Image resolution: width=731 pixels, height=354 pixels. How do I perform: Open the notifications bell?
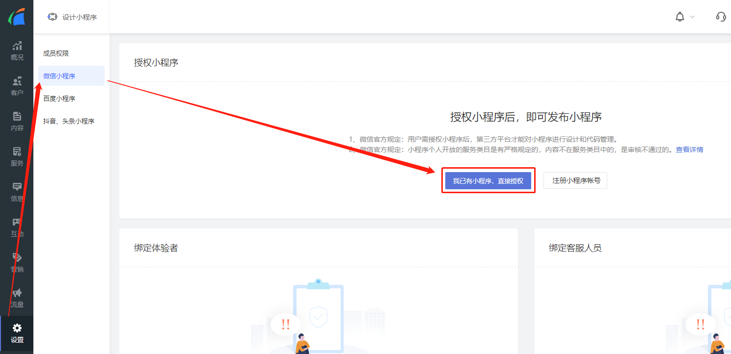point(680,17)
